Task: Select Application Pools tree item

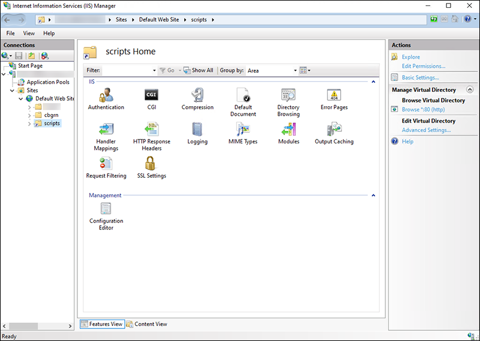Action: [48, 82]
